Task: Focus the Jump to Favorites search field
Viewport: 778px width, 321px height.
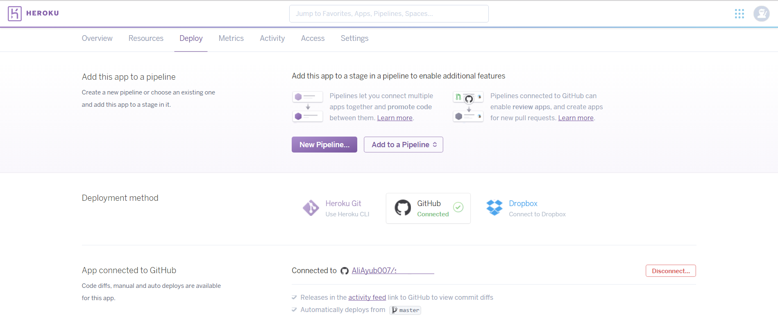Action: [388, 14]
